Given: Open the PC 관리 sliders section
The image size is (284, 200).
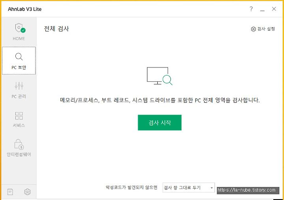Looking at the screenshot, I should point(19,90).
